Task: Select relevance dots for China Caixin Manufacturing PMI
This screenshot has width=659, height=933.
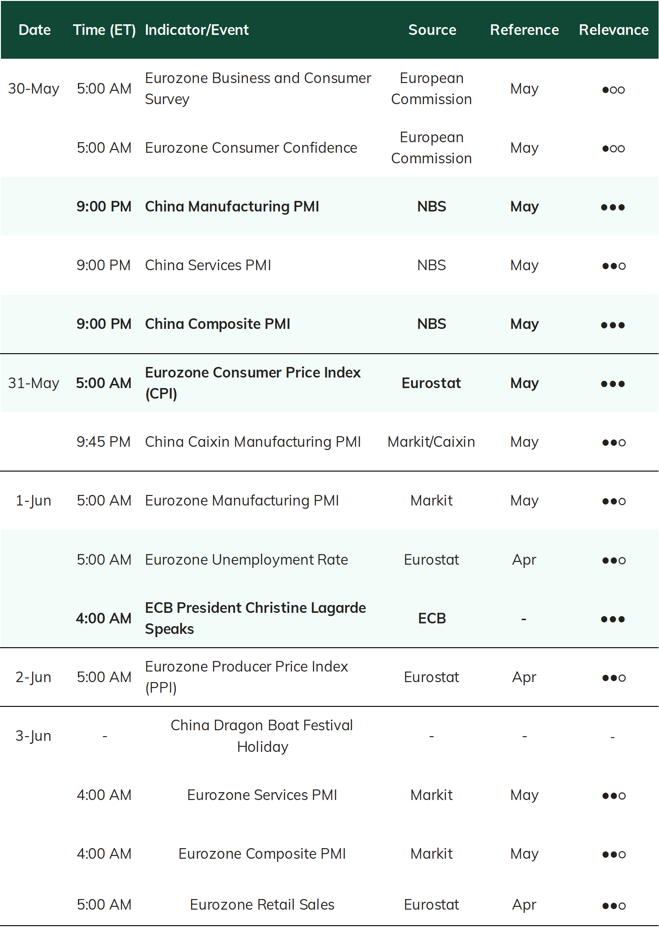Action: [x=614, y=443]
